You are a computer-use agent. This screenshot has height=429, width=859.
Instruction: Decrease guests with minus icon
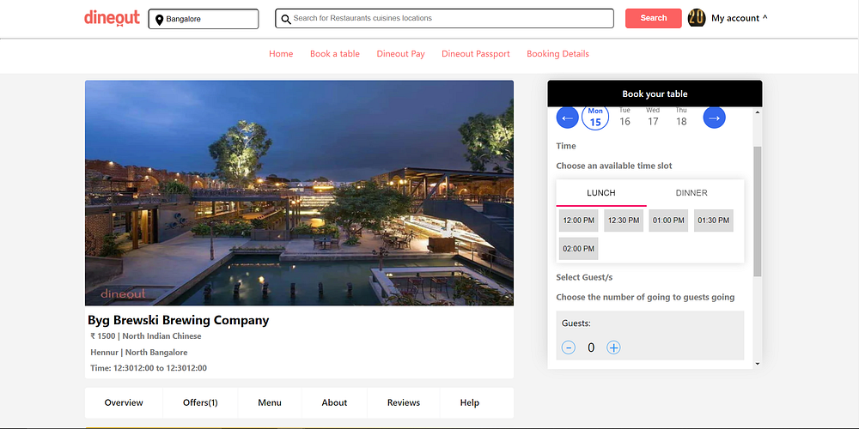(569, 347)
